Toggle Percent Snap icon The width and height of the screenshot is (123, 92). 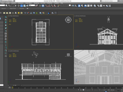point(52,6)
